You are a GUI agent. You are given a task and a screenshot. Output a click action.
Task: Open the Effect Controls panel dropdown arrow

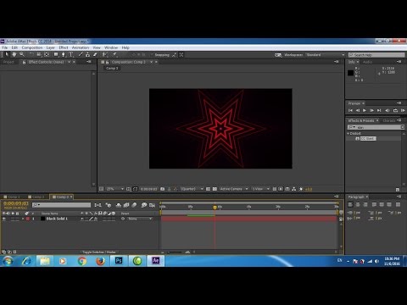click(69, 62)
